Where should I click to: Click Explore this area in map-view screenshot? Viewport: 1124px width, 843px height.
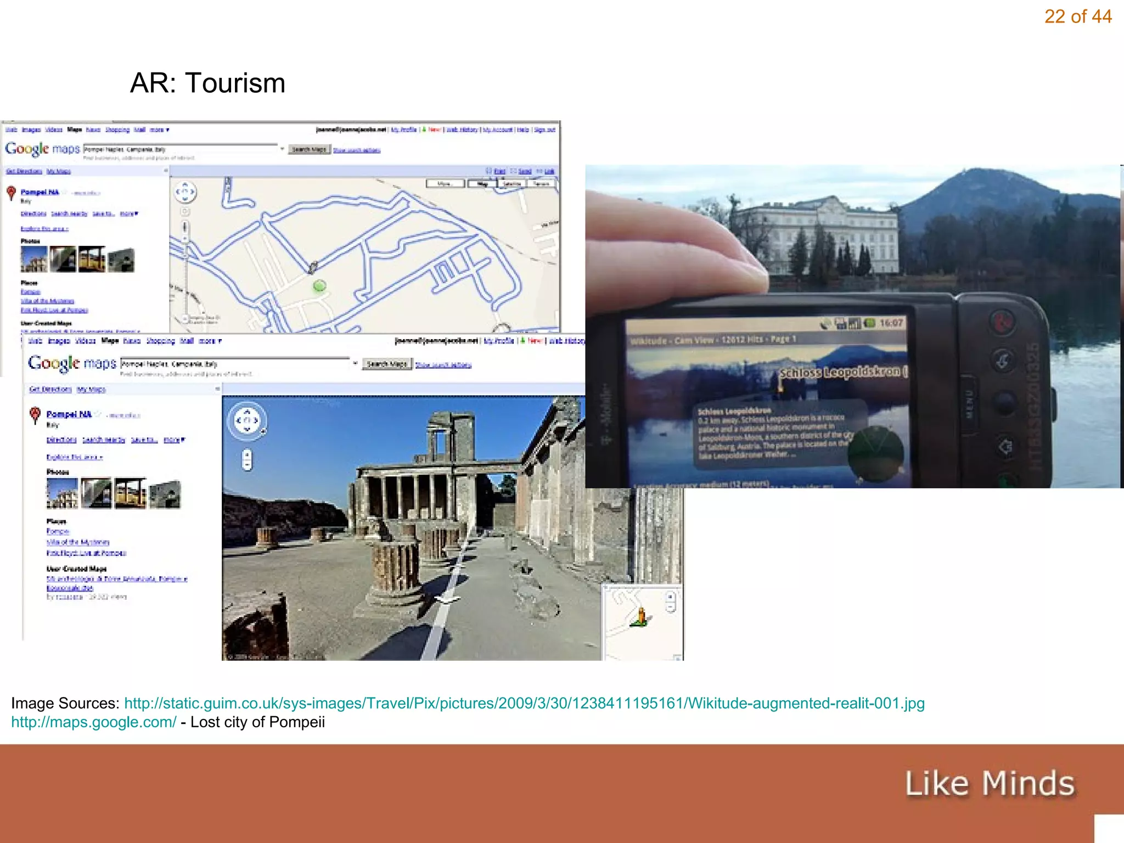pos(44,228)
